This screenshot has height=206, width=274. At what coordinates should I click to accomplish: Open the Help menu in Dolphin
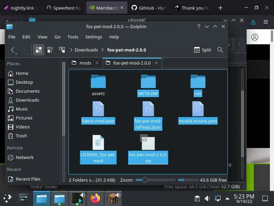tap(114, 37)
